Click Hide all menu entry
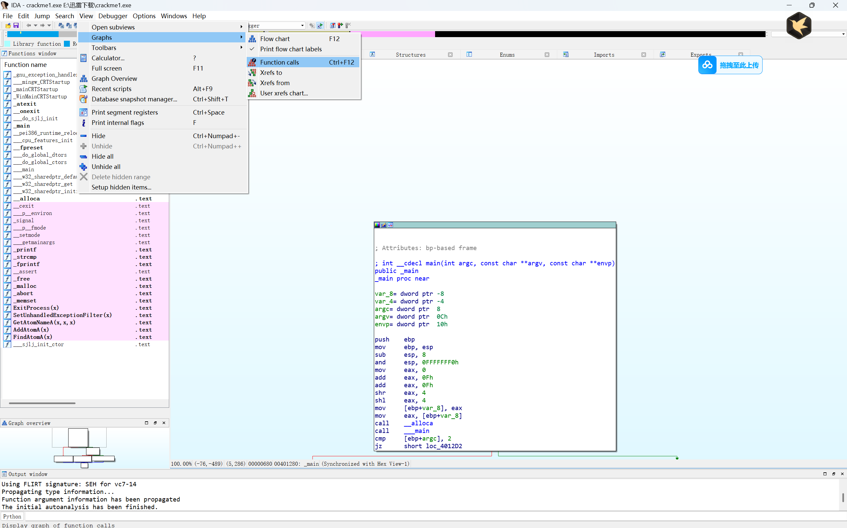The width and height of the screenshot is (847, 528). tap(102, 156)
